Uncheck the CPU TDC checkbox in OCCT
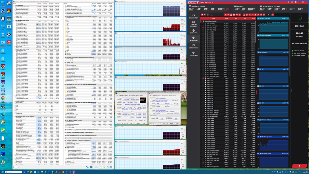 pos(203,163)
